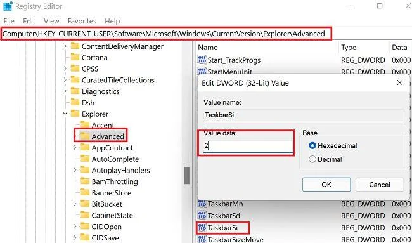Click the ContentDeliveryManager folder icon
412x243 pixels.
[x=75, y=46]
